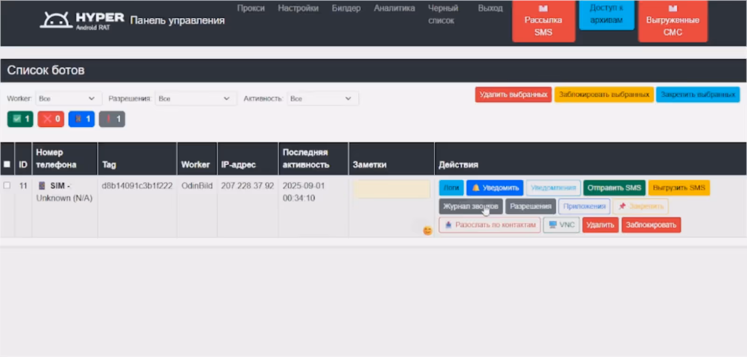
Task: Click the green checkmark filter badge
Action: pos(20,119)
